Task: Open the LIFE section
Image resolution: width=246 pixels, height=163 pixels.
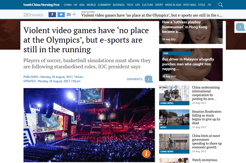Action: [x=137, y=5]
